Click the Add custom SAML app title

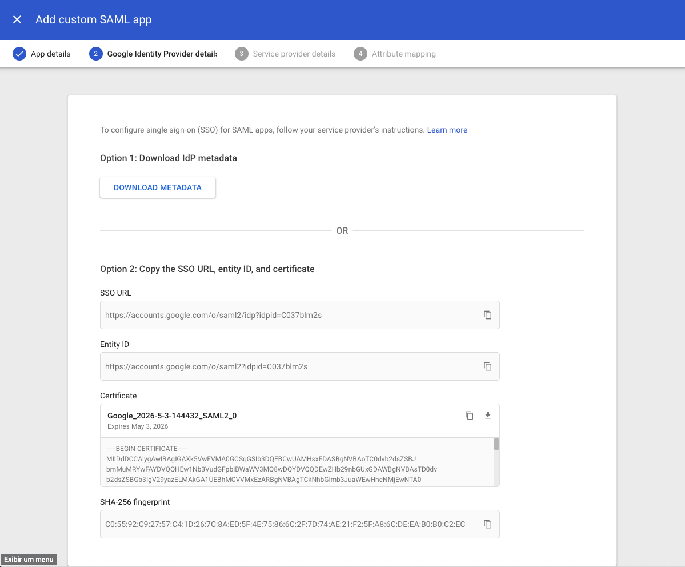click(x=94, y=19)
